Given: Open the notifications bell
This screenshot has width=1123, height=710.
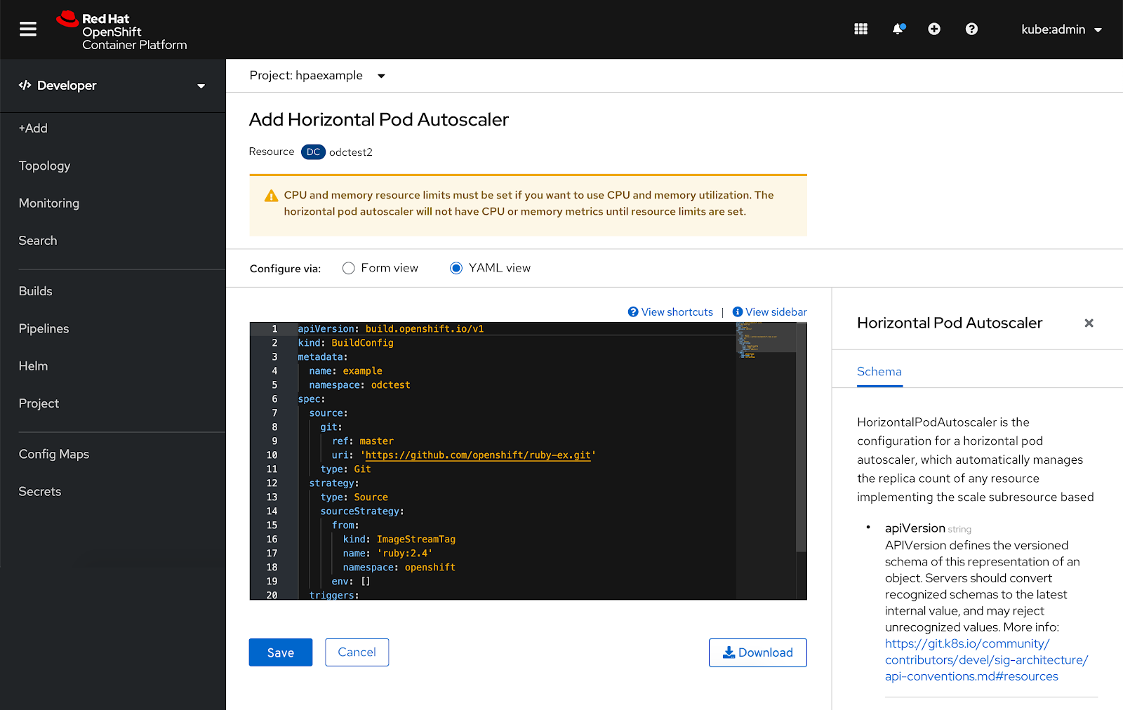Looking at the screenshot, I should click(x=898, y=29).
